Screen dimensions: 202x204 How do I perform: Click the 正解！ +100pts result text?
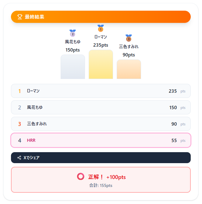(x=107, y=177)
